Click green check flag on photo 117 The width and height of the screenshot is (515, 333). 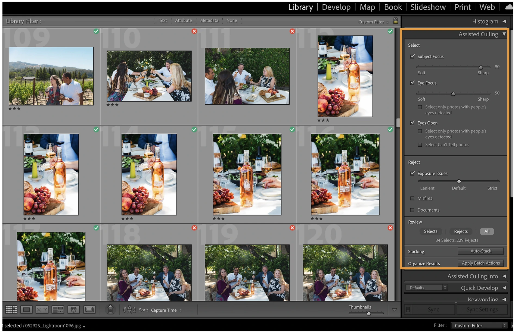click(96, 228)
